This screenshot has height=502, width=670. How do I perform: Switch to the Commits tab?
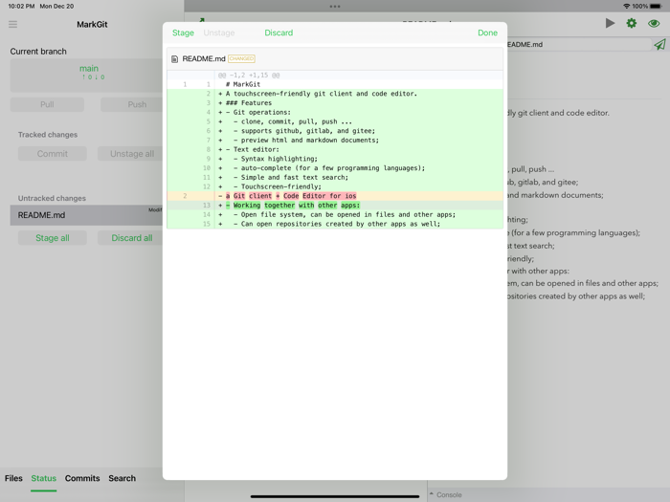click(x=82, y=478)
